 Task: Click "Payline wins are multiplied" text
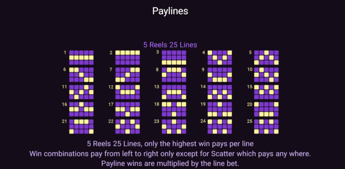[170, 164]
